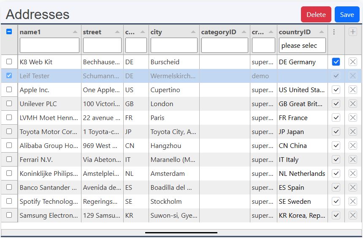This screenshot has height=238, width=363.
Task: Select checkbox for Alibaba Group row
Action: (9, 145)
